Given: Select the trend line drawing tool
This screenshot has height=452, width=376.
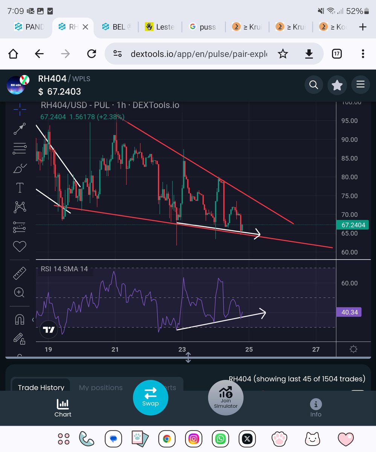Looking at the screenshot, I should pos(20,128).
